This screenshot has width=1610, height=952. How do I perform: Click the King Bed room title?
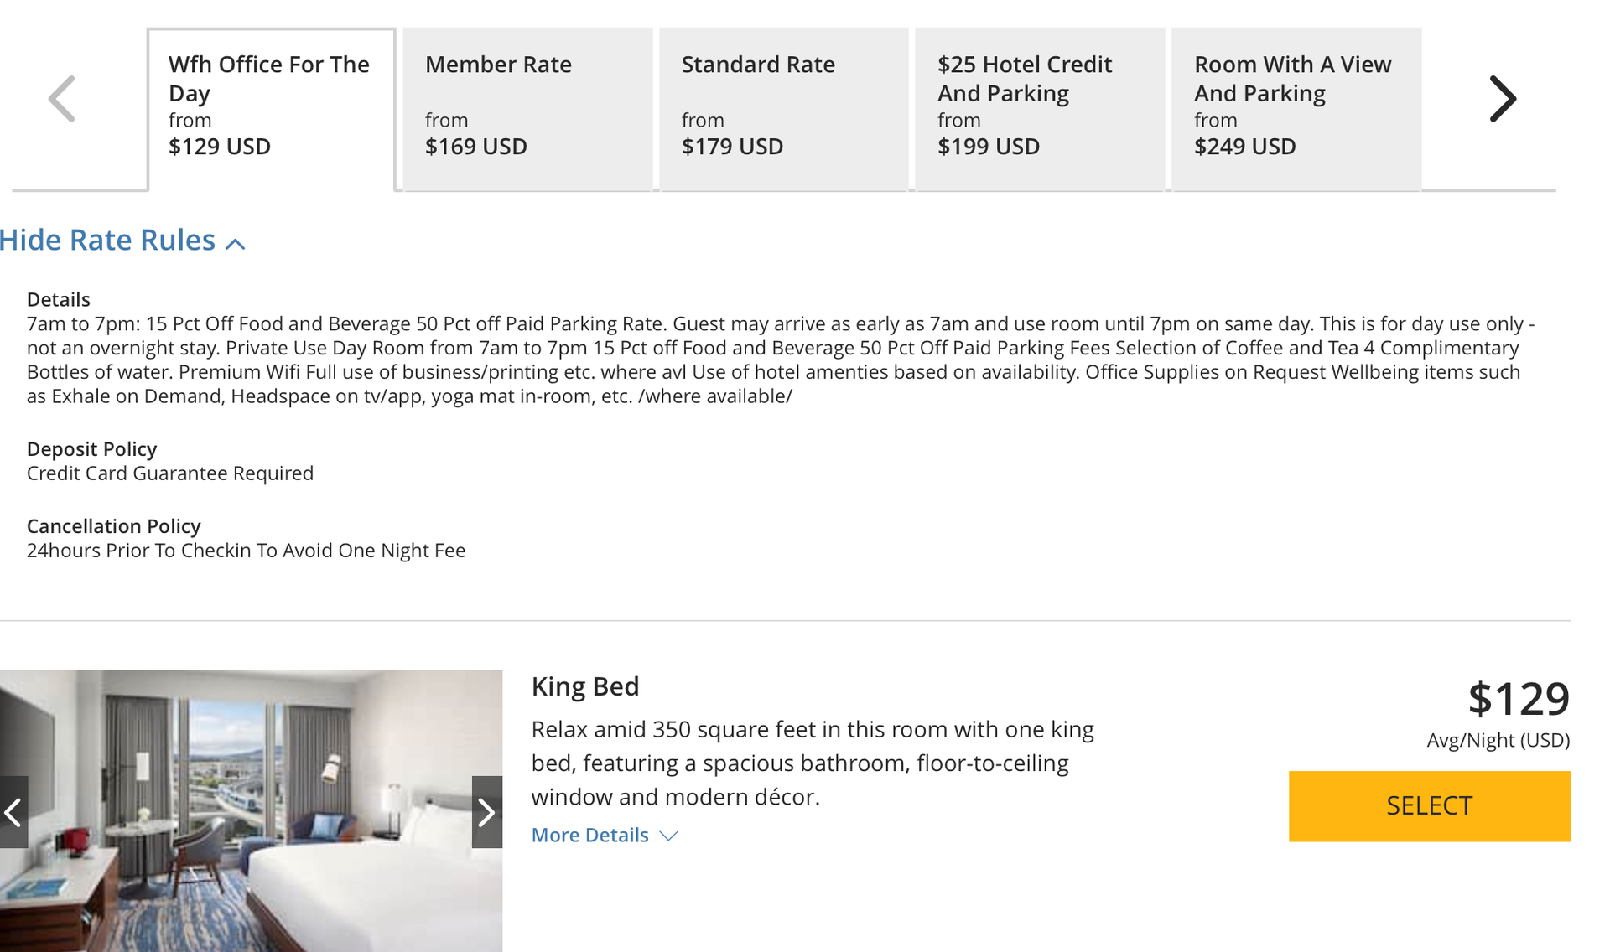585,686
